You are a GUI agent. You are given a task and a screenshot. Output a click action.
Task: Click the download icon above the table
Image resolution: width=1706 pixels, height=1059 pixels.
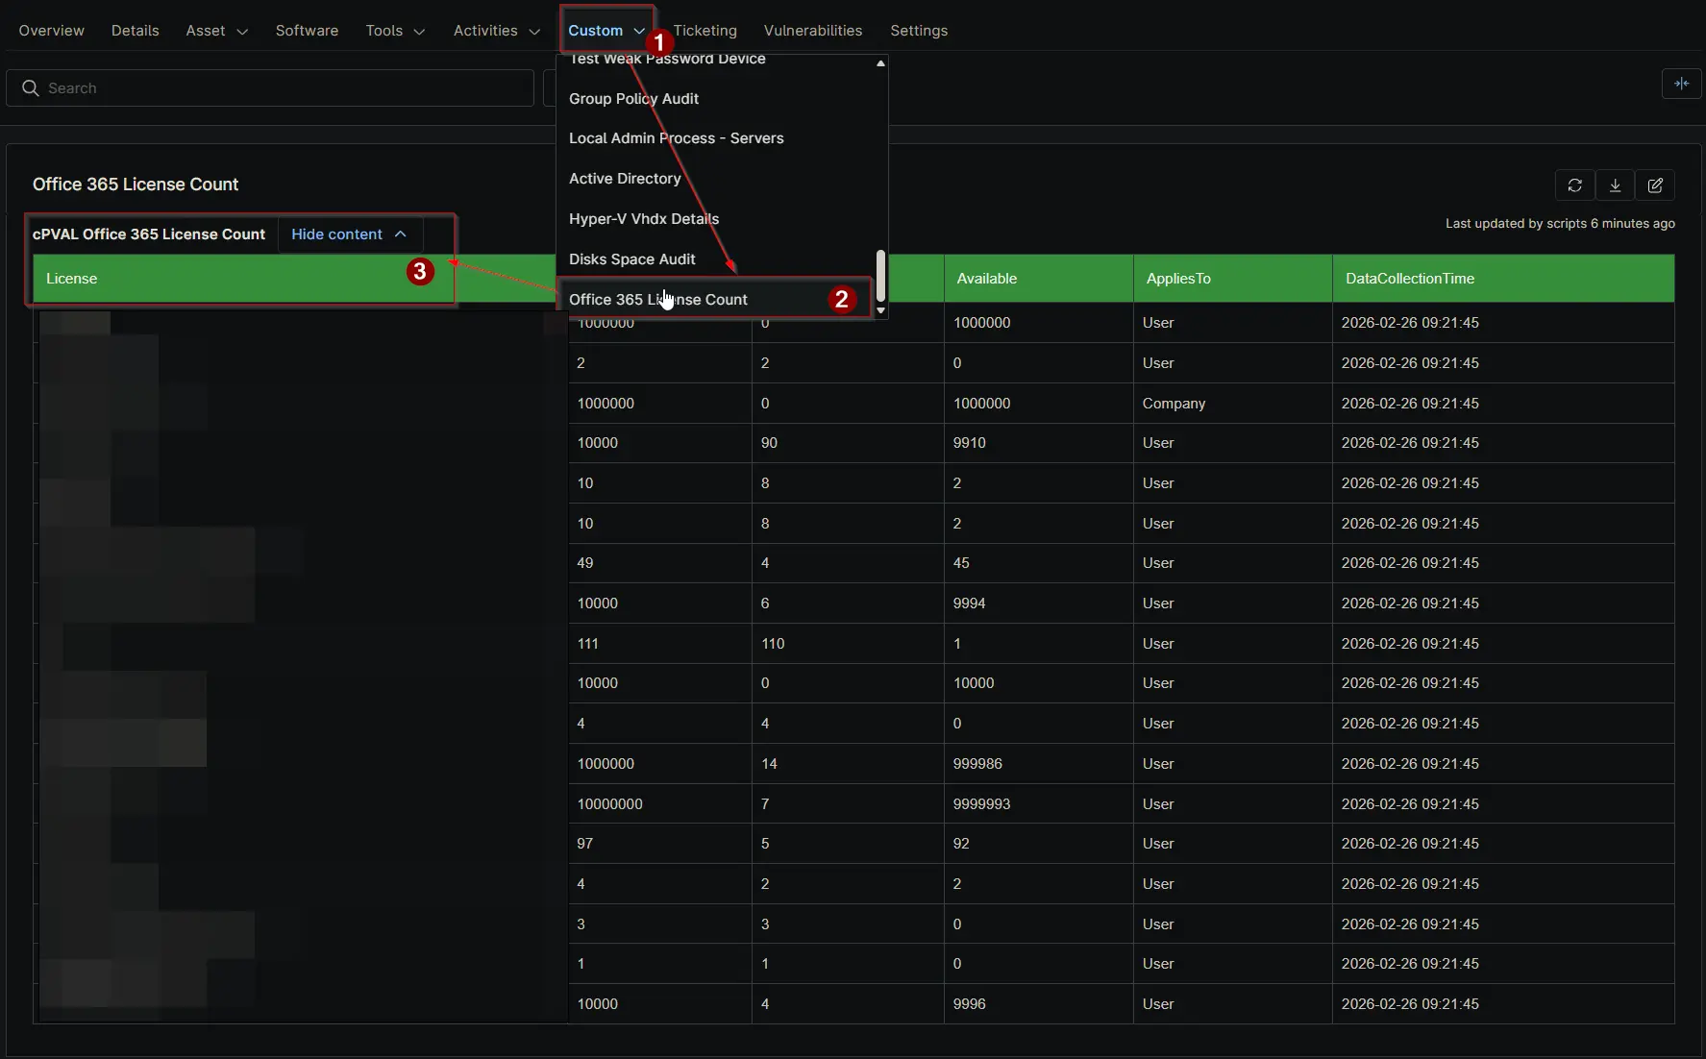pos(1615,185)
